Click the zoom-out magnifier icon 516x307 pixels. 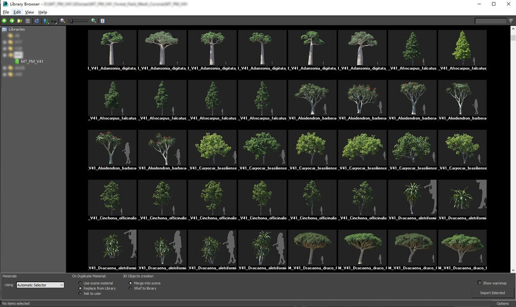62,21
